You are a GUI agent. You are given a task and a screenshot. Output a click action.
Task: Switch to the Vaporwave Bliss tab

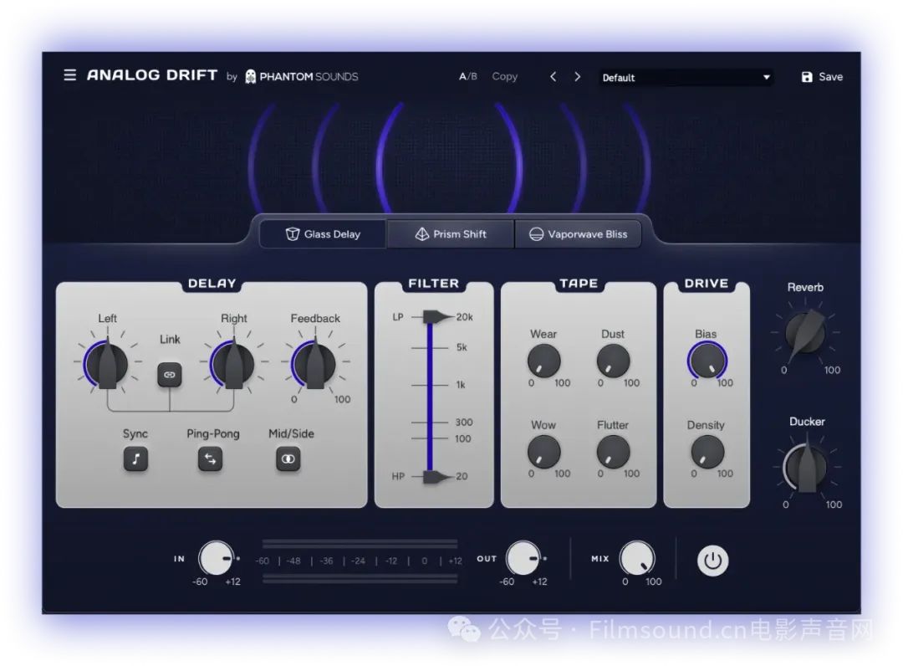pos(578,234)
